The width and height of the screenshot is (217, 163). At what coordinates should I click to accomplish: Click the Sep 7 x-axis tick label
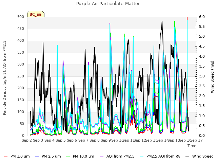(x=83, y=140)
